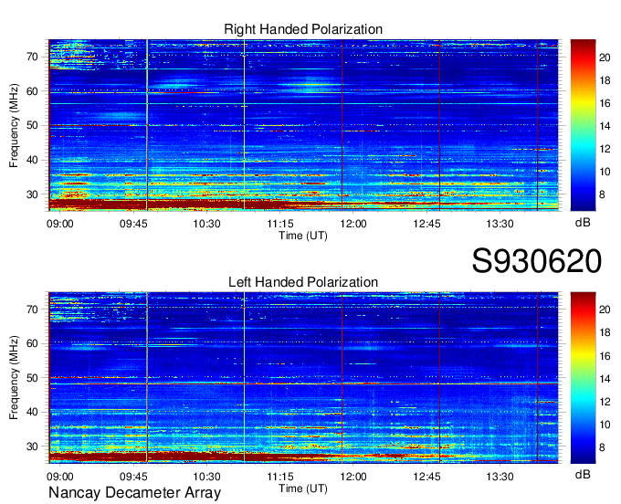Click the "50" MHz tick of Right Handed plot

[x=33, y=126]
